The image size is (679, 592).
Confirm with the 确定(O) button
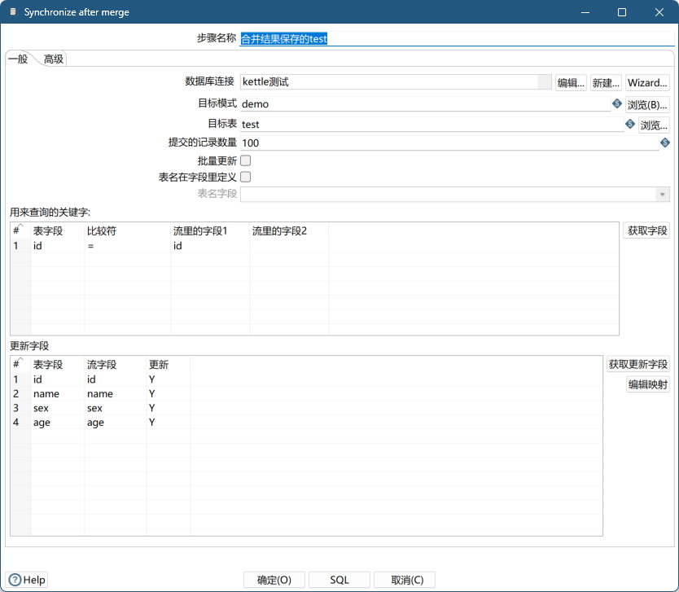click(274, 580)
